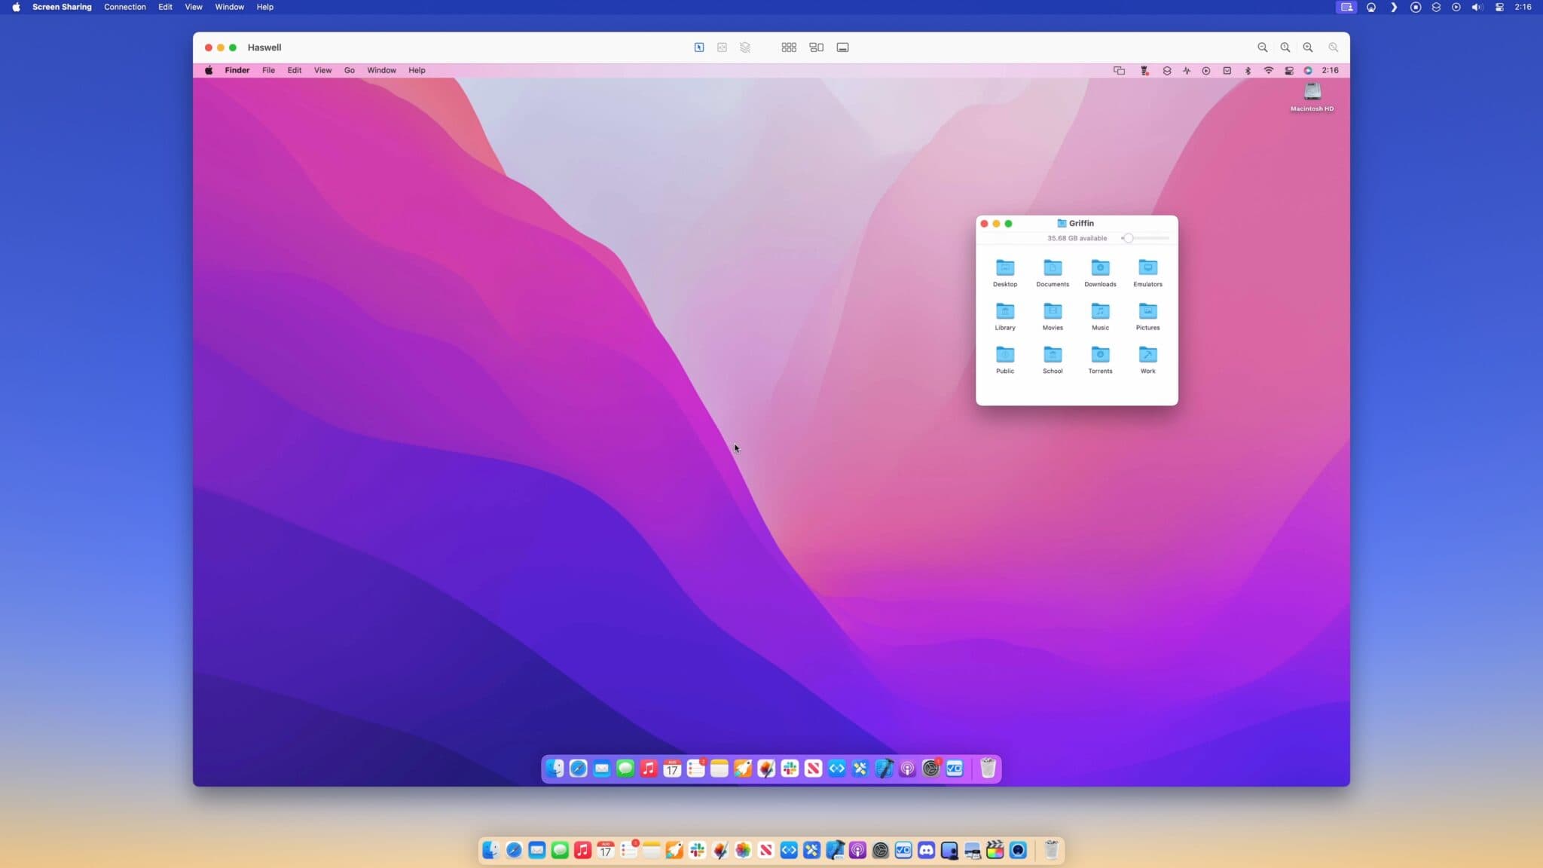Select the zoom-in magnifier in the Screen Sharing toolbar
Viewport: 1543px width, 868px height.
pyautogui.click(x=1308, y=47)
